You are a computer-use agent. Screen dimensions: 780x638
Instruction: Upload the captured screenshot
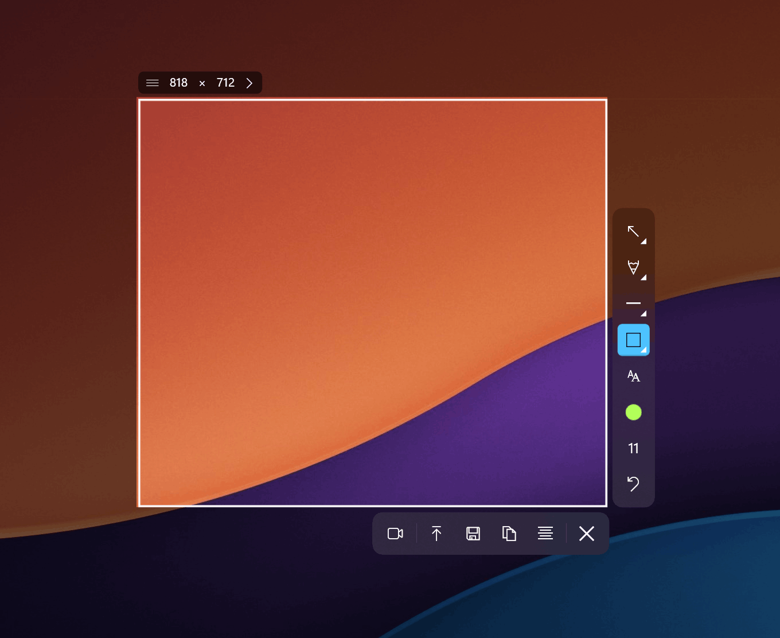click(436, 534)
